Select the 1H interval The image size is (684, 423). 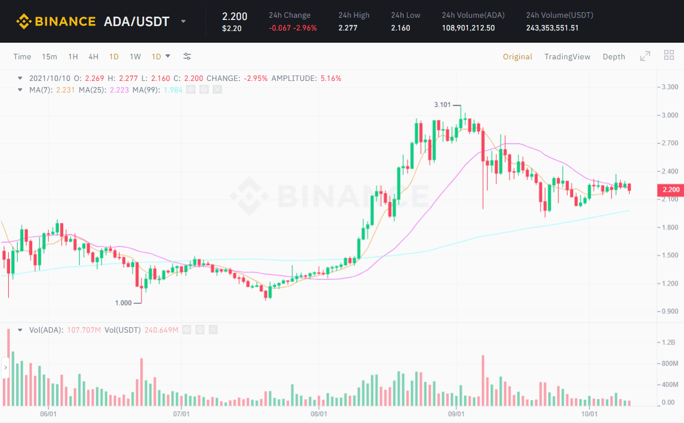coord(73,57)
